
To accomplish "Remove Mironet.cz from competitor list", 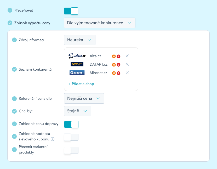I will (127, 73).
